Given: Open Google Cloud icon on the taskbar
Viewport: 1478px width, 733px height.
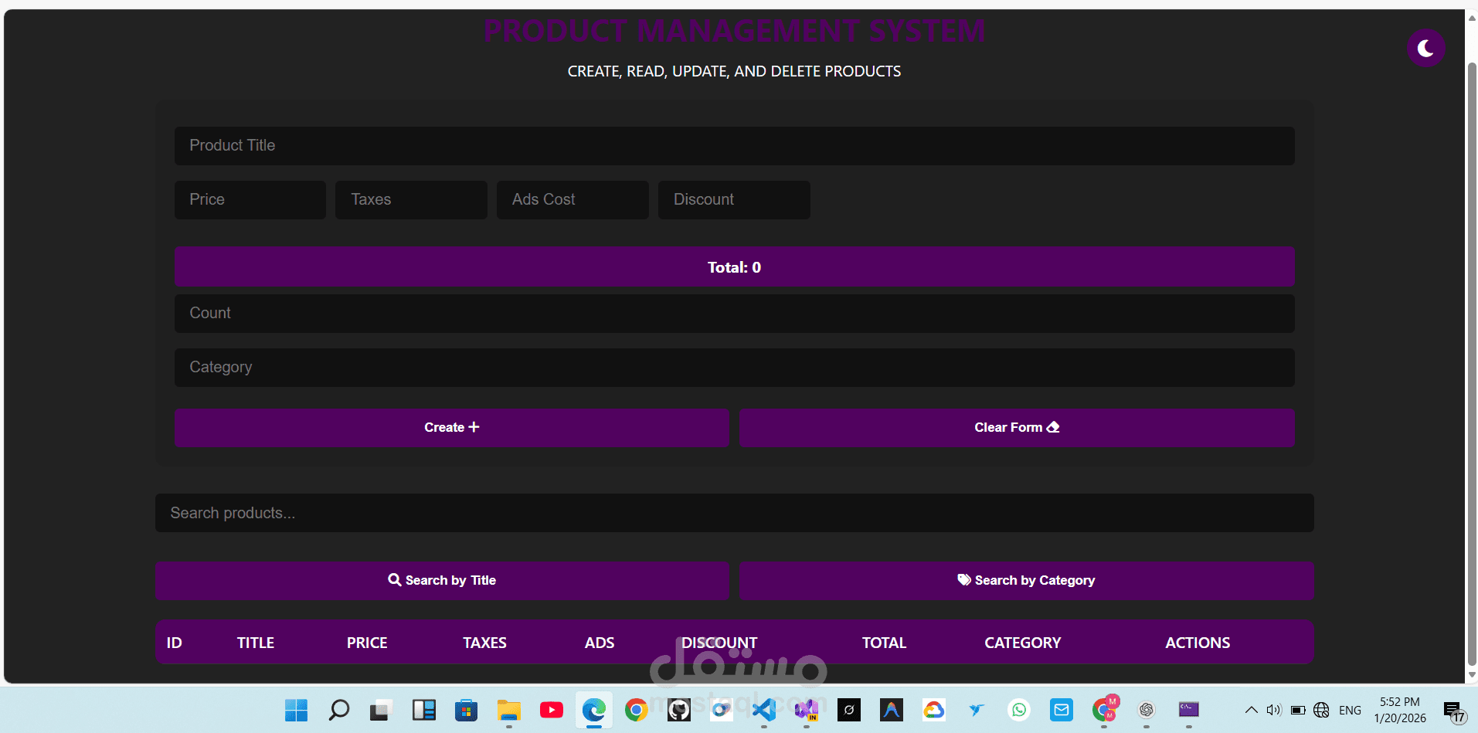Looking at the screenshot, I should click(x=933, y=710).
